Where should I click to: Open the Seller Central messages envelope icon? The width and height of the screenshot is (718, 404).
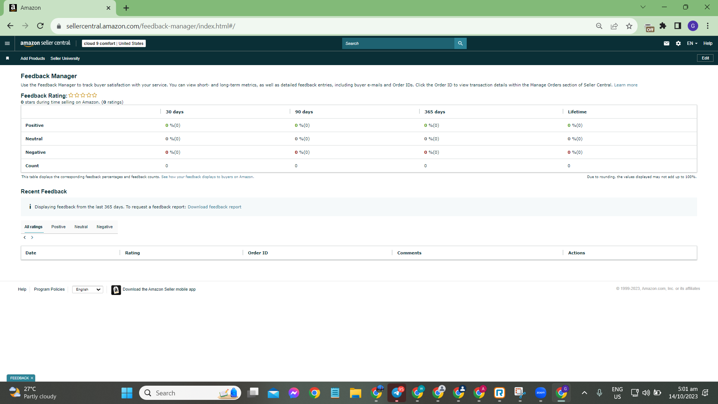click(666, 43)
